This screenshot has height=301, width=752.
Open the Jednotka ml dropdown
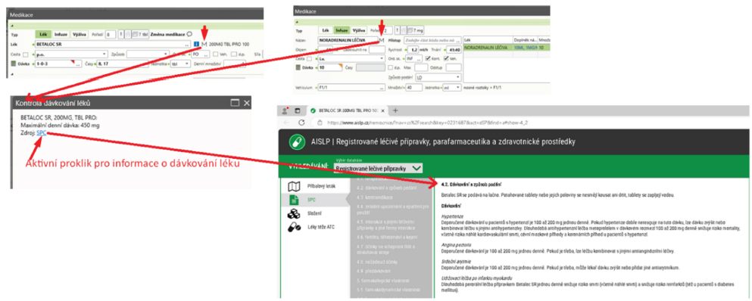point(451,88)
